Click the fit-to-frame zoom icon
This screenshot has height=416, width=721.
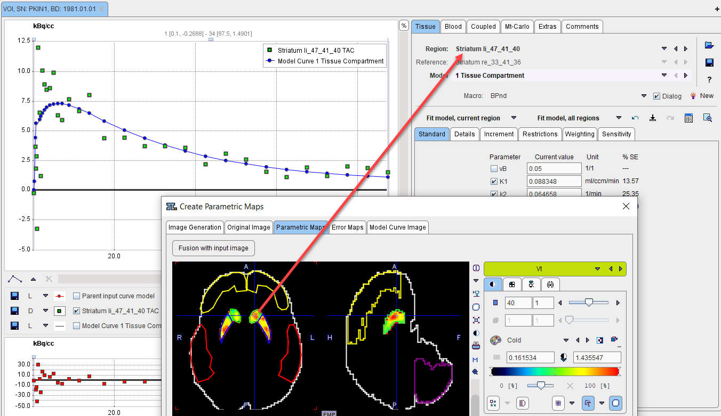[476, 320]
